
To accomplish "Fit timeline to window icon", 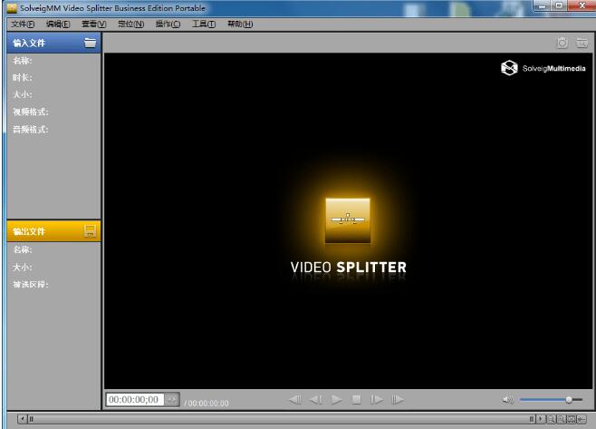I will tap(572, 419).
